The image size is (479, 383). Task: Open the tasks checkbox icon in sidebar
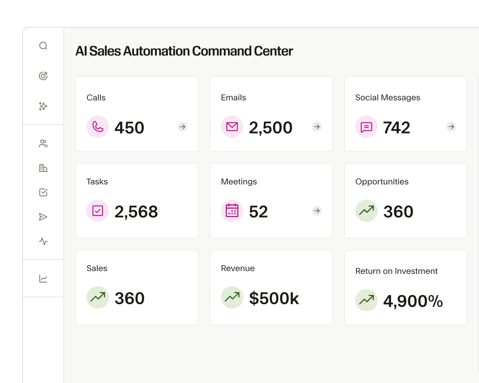[x=43, y=192]
